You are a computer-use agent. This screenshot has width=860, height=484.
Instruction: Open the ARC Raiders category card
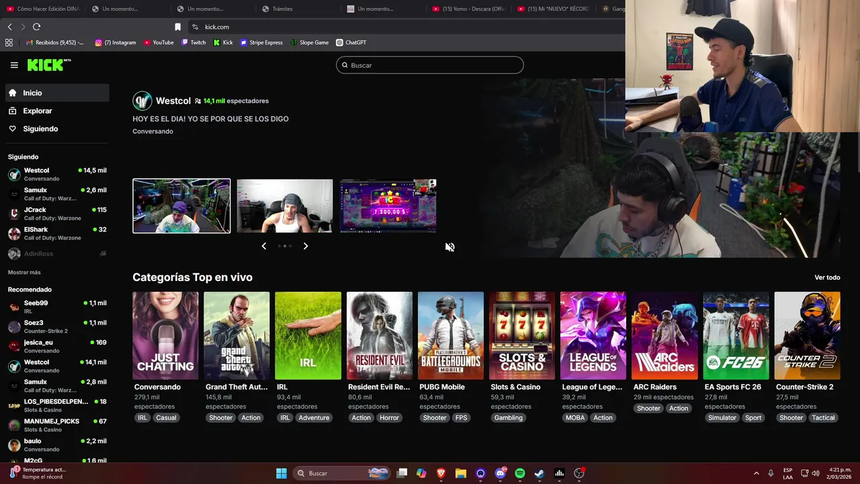coord(664,335)
